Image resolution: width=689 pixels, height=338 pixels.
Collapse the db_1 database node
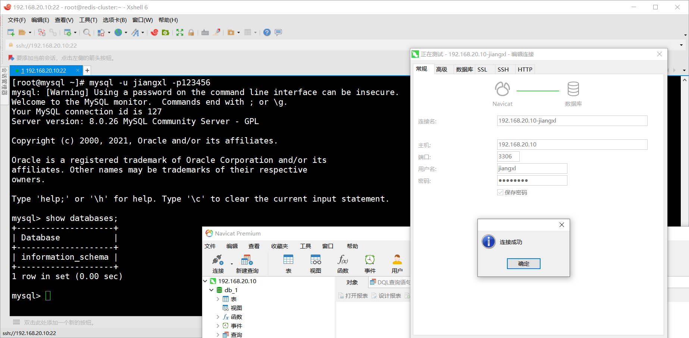[x=212, y=290]
